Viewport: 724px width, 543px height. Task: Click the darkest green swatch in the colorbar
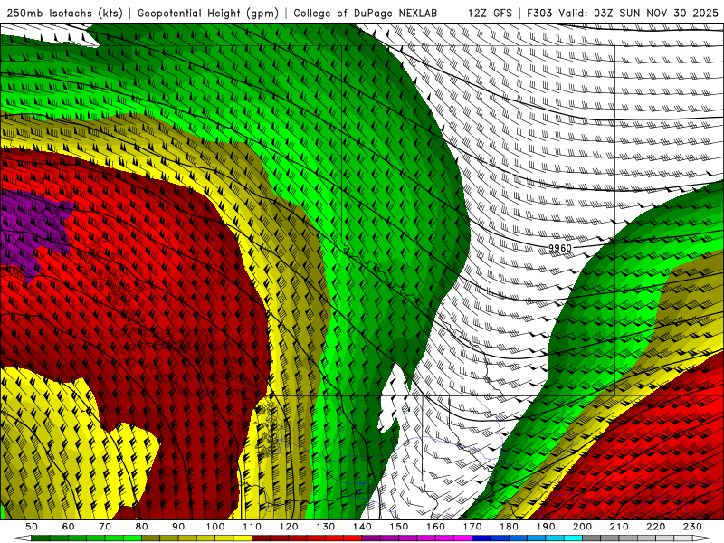41,538
